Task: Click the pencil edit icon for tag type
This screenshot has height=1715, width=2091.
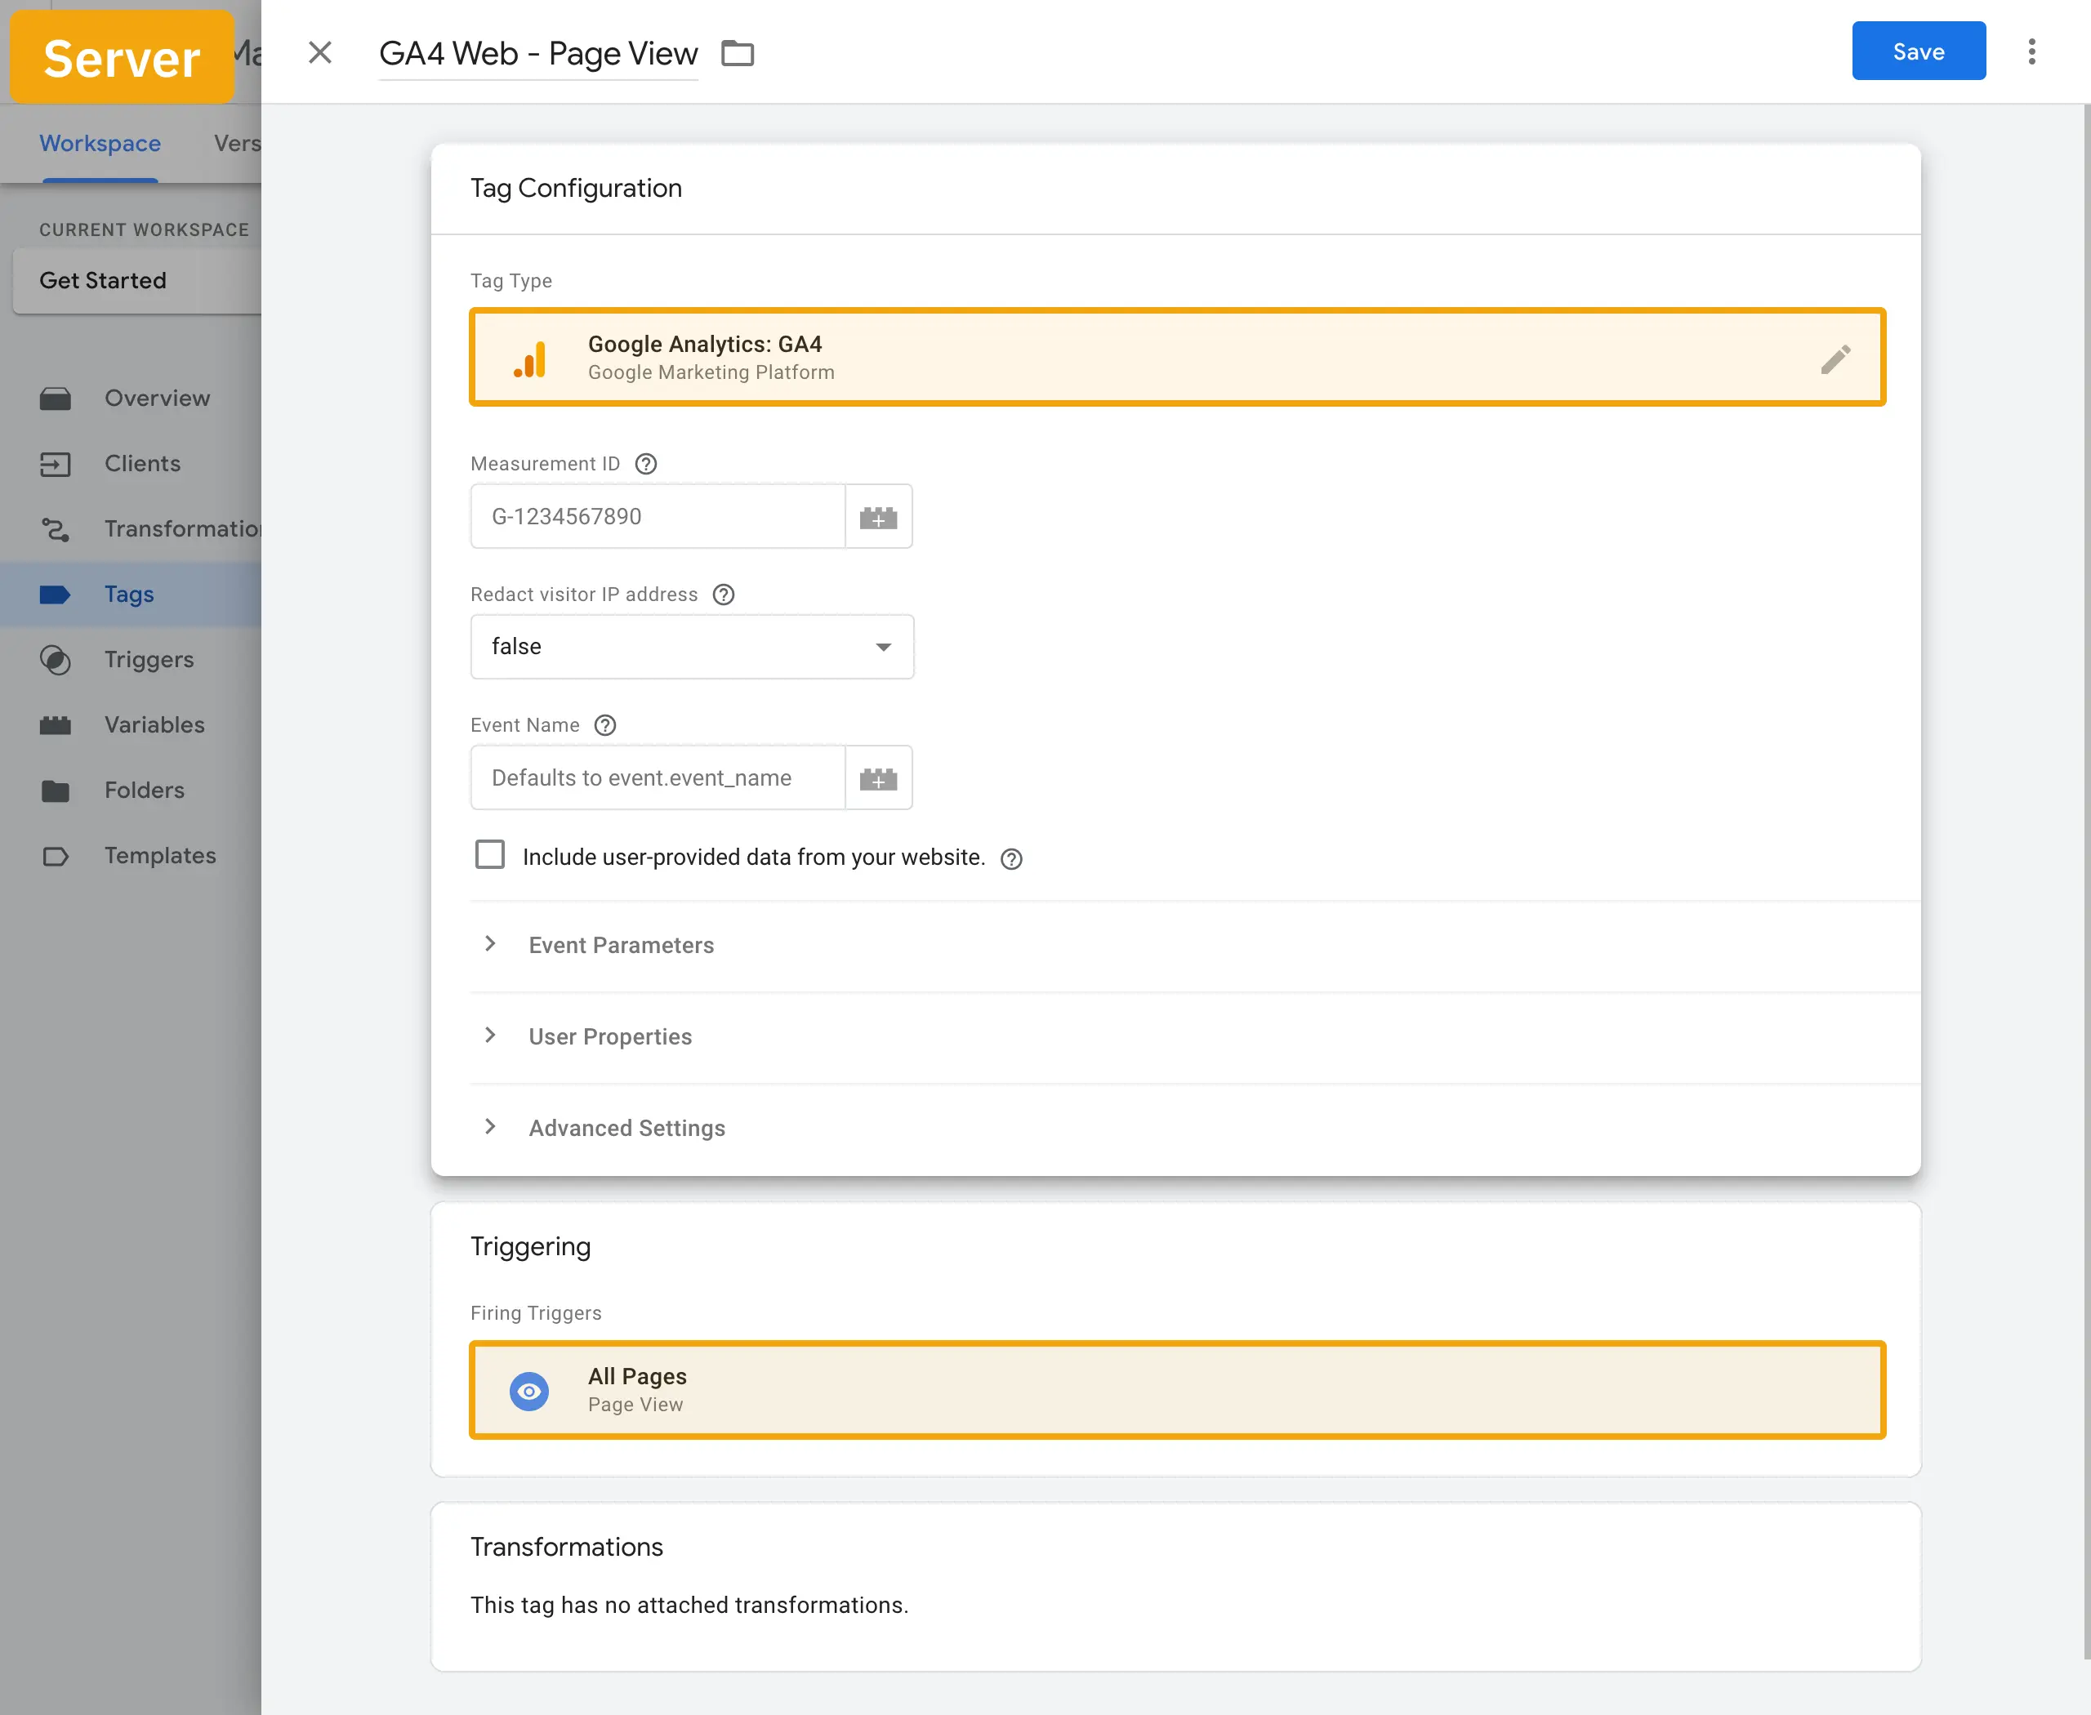Action: tap(1835, 359)
